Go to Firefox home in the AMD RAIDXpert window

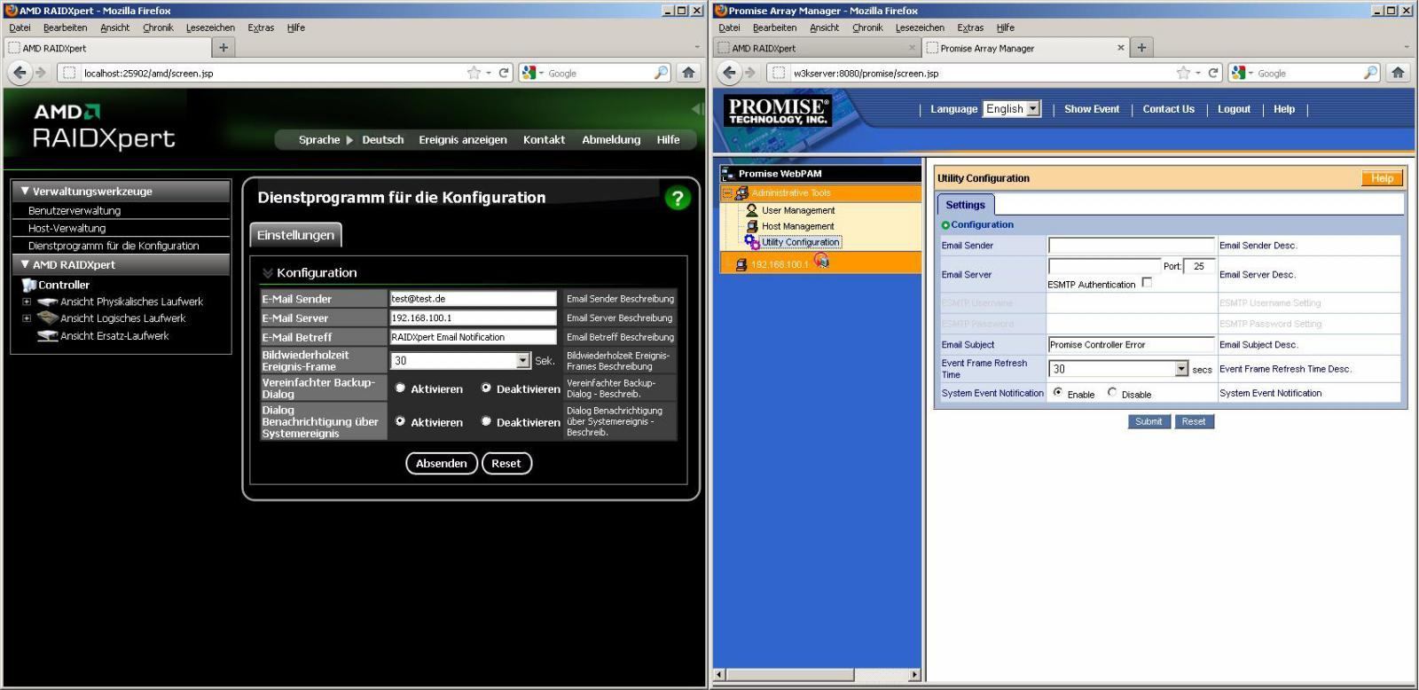(688, 73)
